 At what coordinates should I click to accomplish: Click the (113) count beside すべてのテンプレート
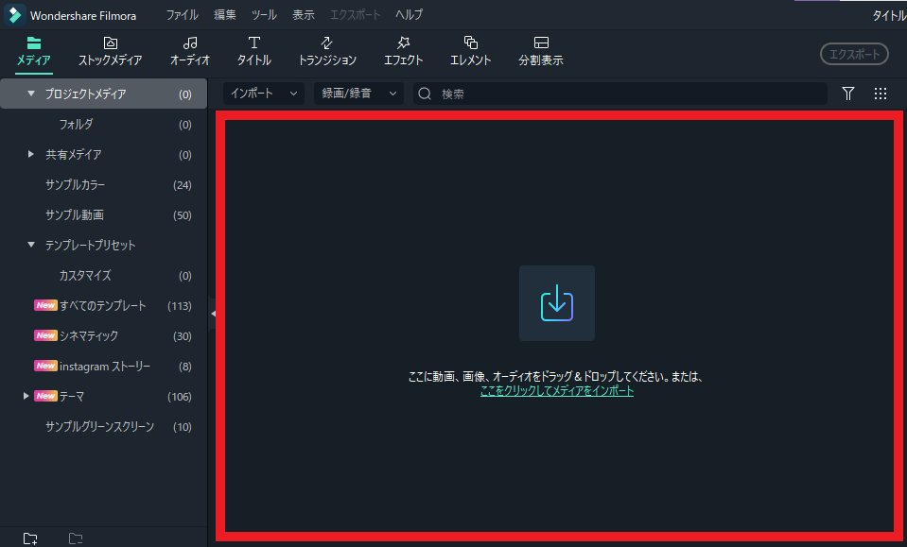click(180, 306)
